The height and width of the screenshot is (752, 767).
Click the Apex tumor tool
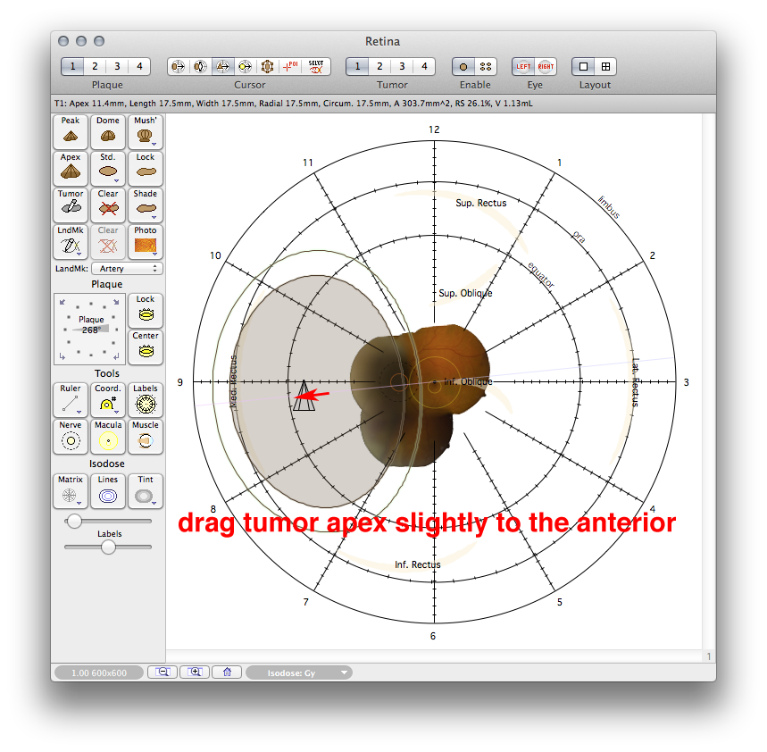point(71,168)
